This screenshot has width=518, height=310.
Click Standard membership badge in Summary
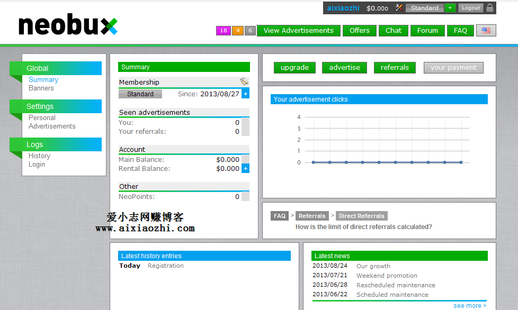pos(140,94)
